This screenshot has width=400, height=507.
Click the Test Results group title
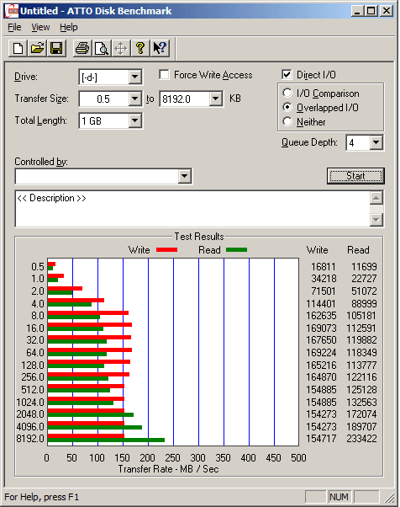(x=199, y=237)
